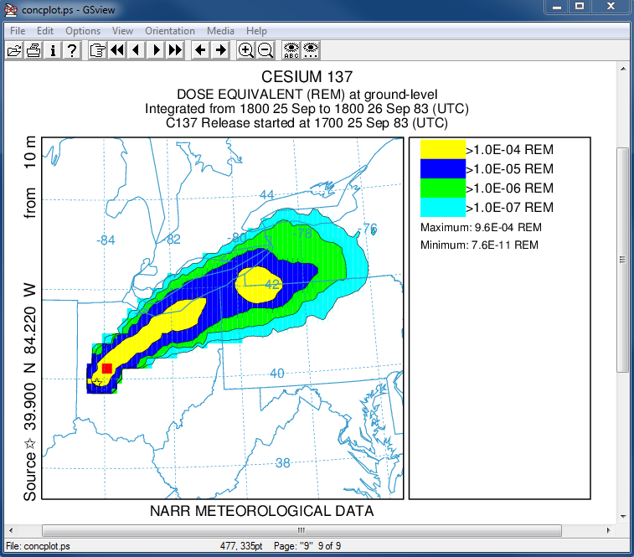The width and height of the screenshot is (634, 557).
Task: Click the horizontal scrollbar thumb
Action: [300, 529]
